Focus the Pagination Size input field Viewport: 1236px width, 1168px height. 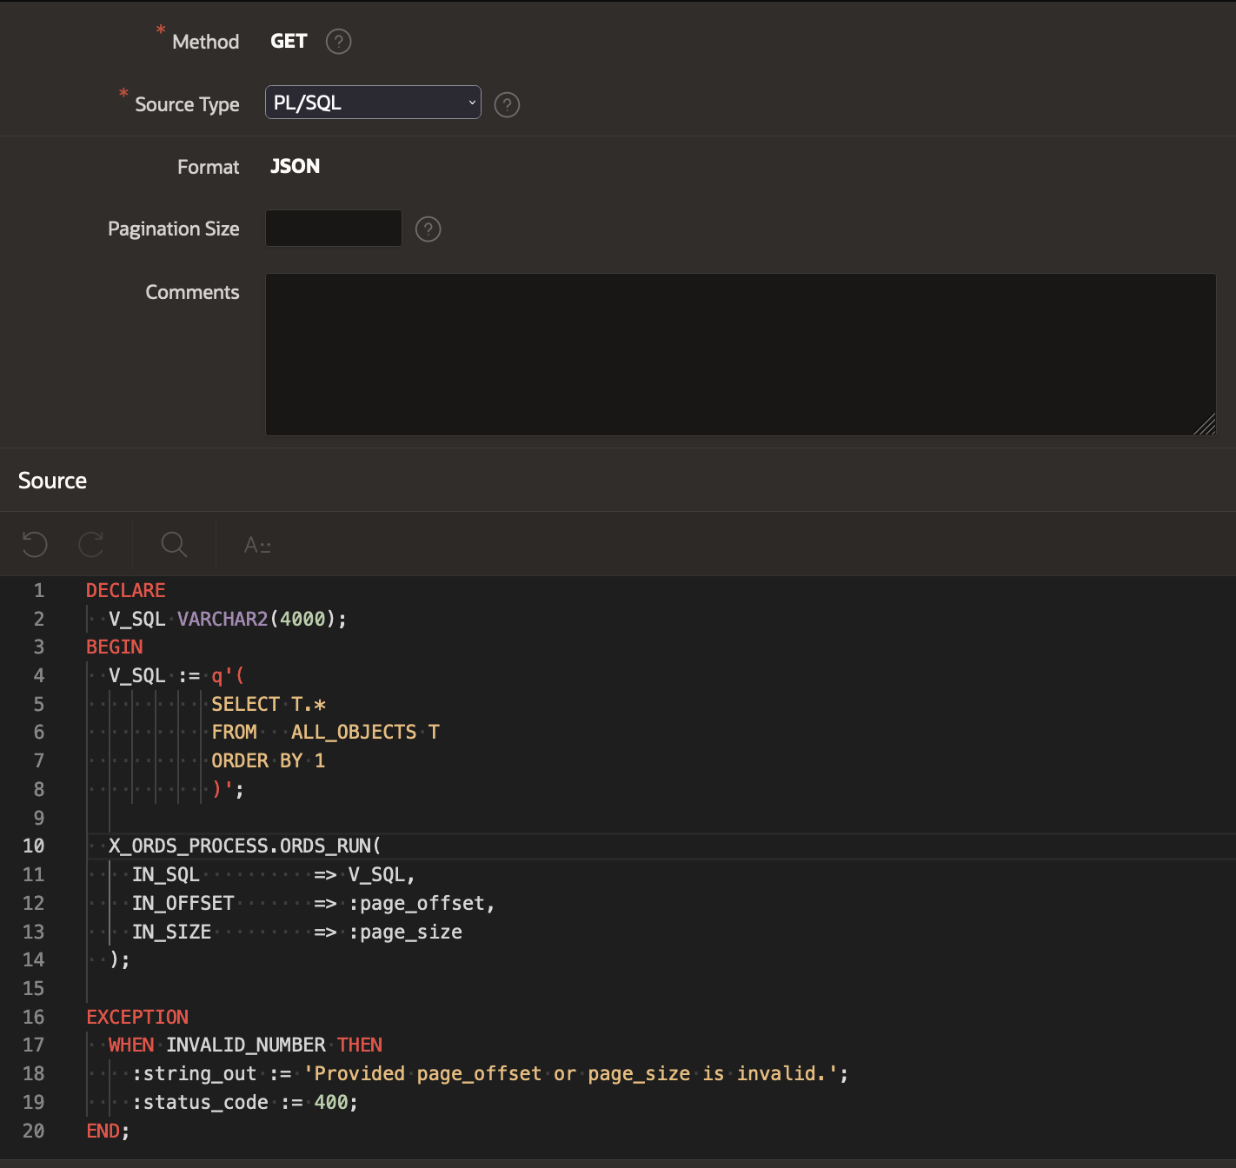click(334, 228)
